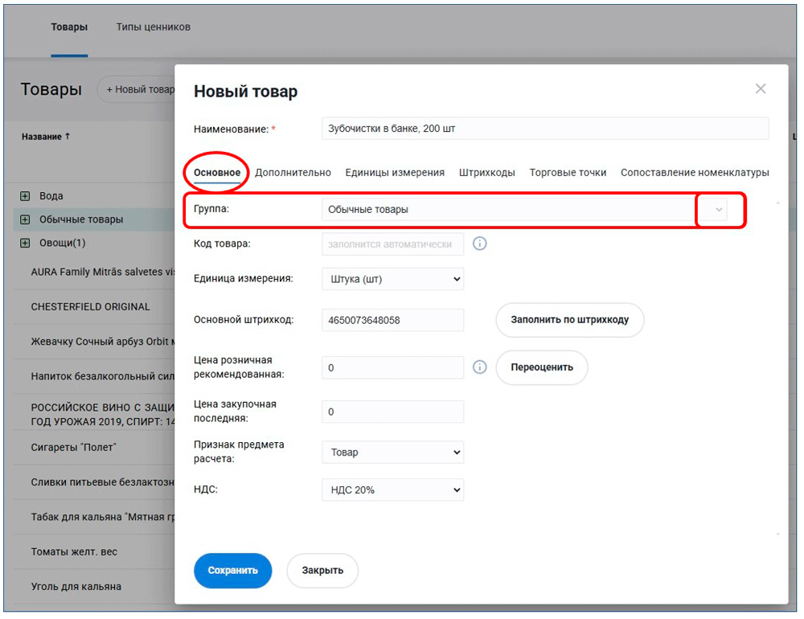The image size is (804, 619).
Task: Click the Основной штрихкод input field
Action: pyautogui.click(x=392, y=320)
